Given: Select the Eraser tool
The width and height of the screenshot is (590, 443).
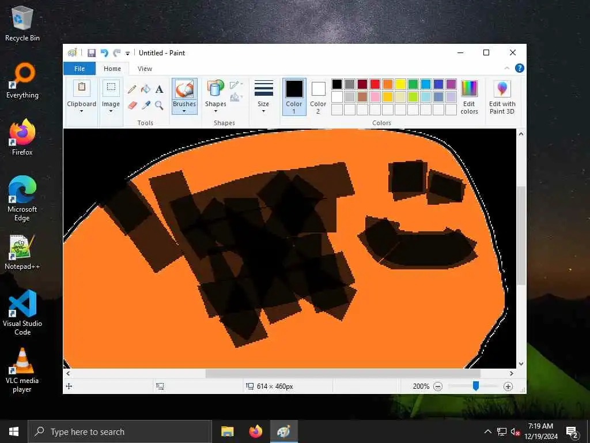Looking at the screenshot, I should point(132,105).
